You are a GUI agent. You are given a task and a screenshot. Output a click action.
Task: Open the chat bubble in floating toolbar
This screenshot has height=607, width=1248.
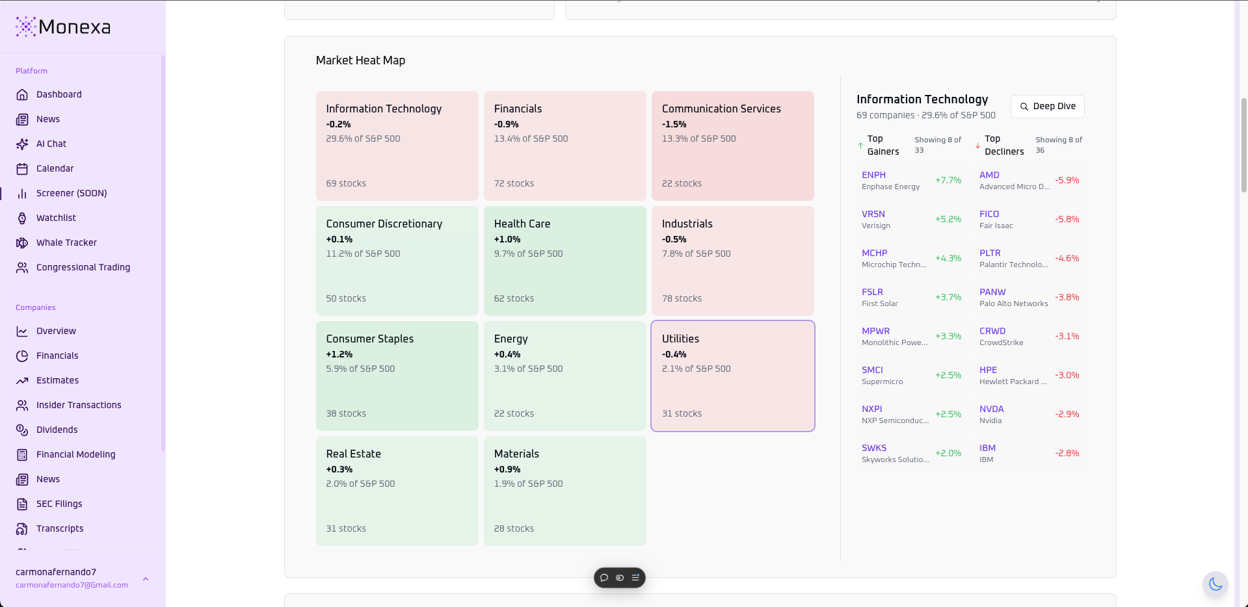click(604, 578)
